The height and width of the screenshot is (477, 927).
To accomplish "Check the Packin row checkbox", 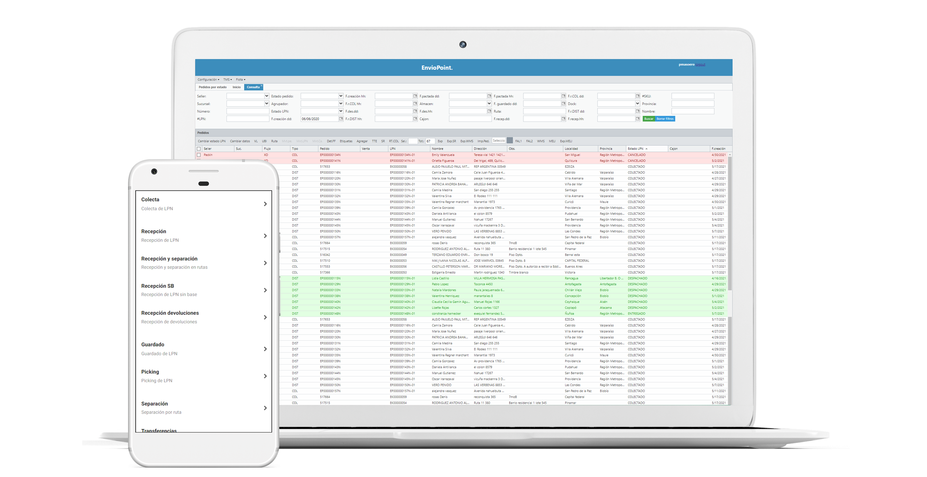I will pyautogui.click(x=199, y=155).
